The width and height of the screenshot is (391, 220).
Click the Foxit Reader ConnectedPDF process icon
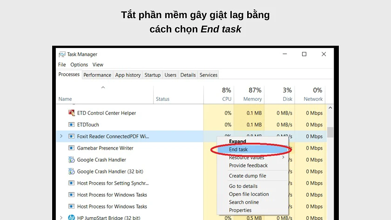click(71, 136)
